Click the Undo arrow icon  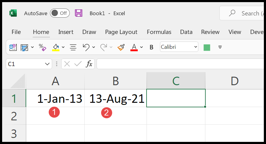pos(86,47)
